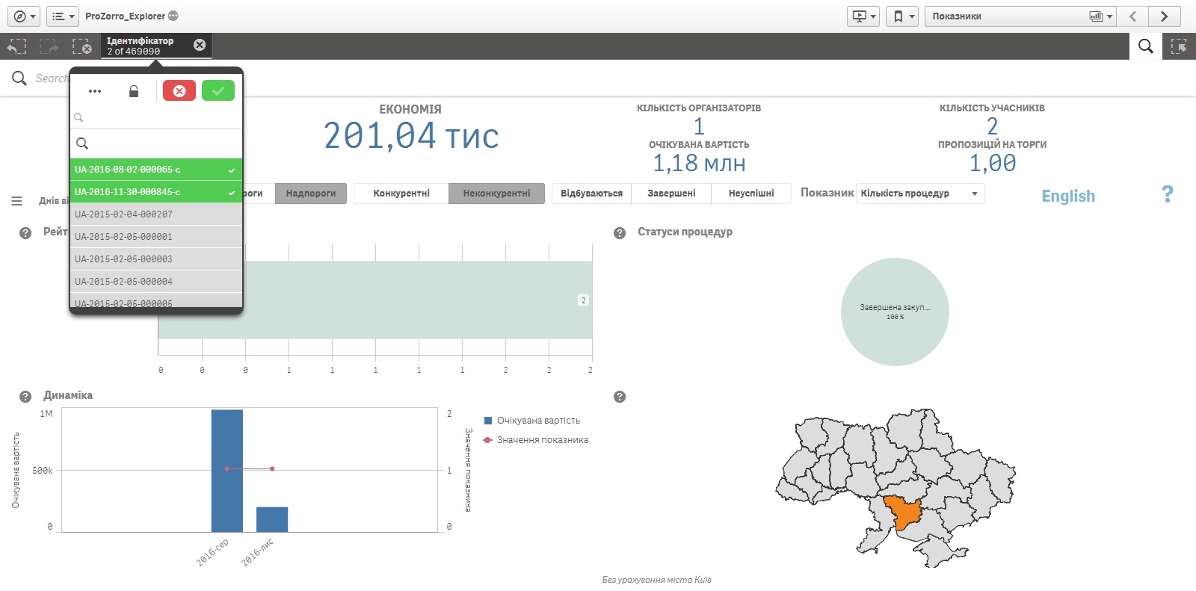Click the orange highlighted map region

pos(903,512)
